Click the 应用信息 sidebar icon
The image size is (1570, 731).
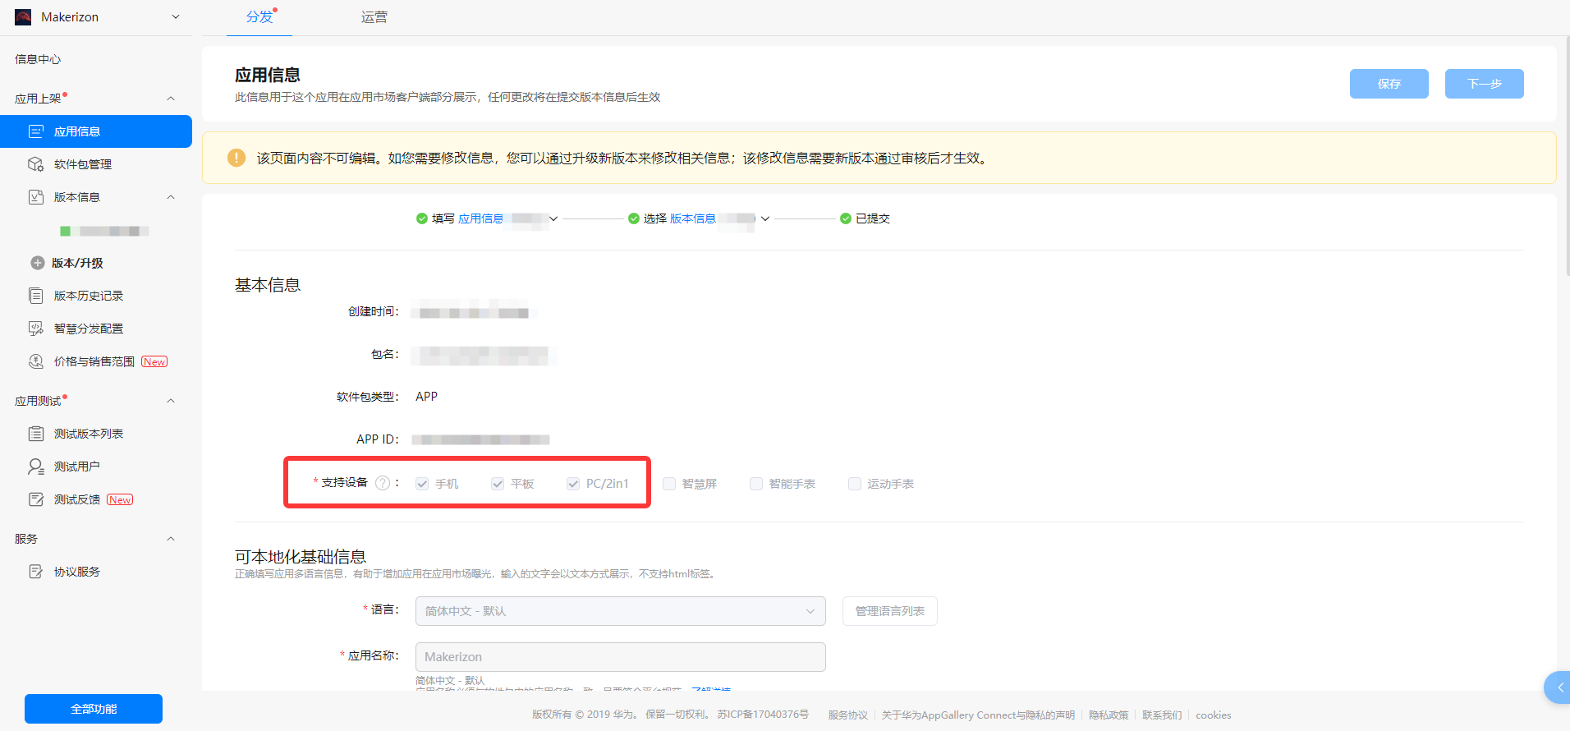36,131
